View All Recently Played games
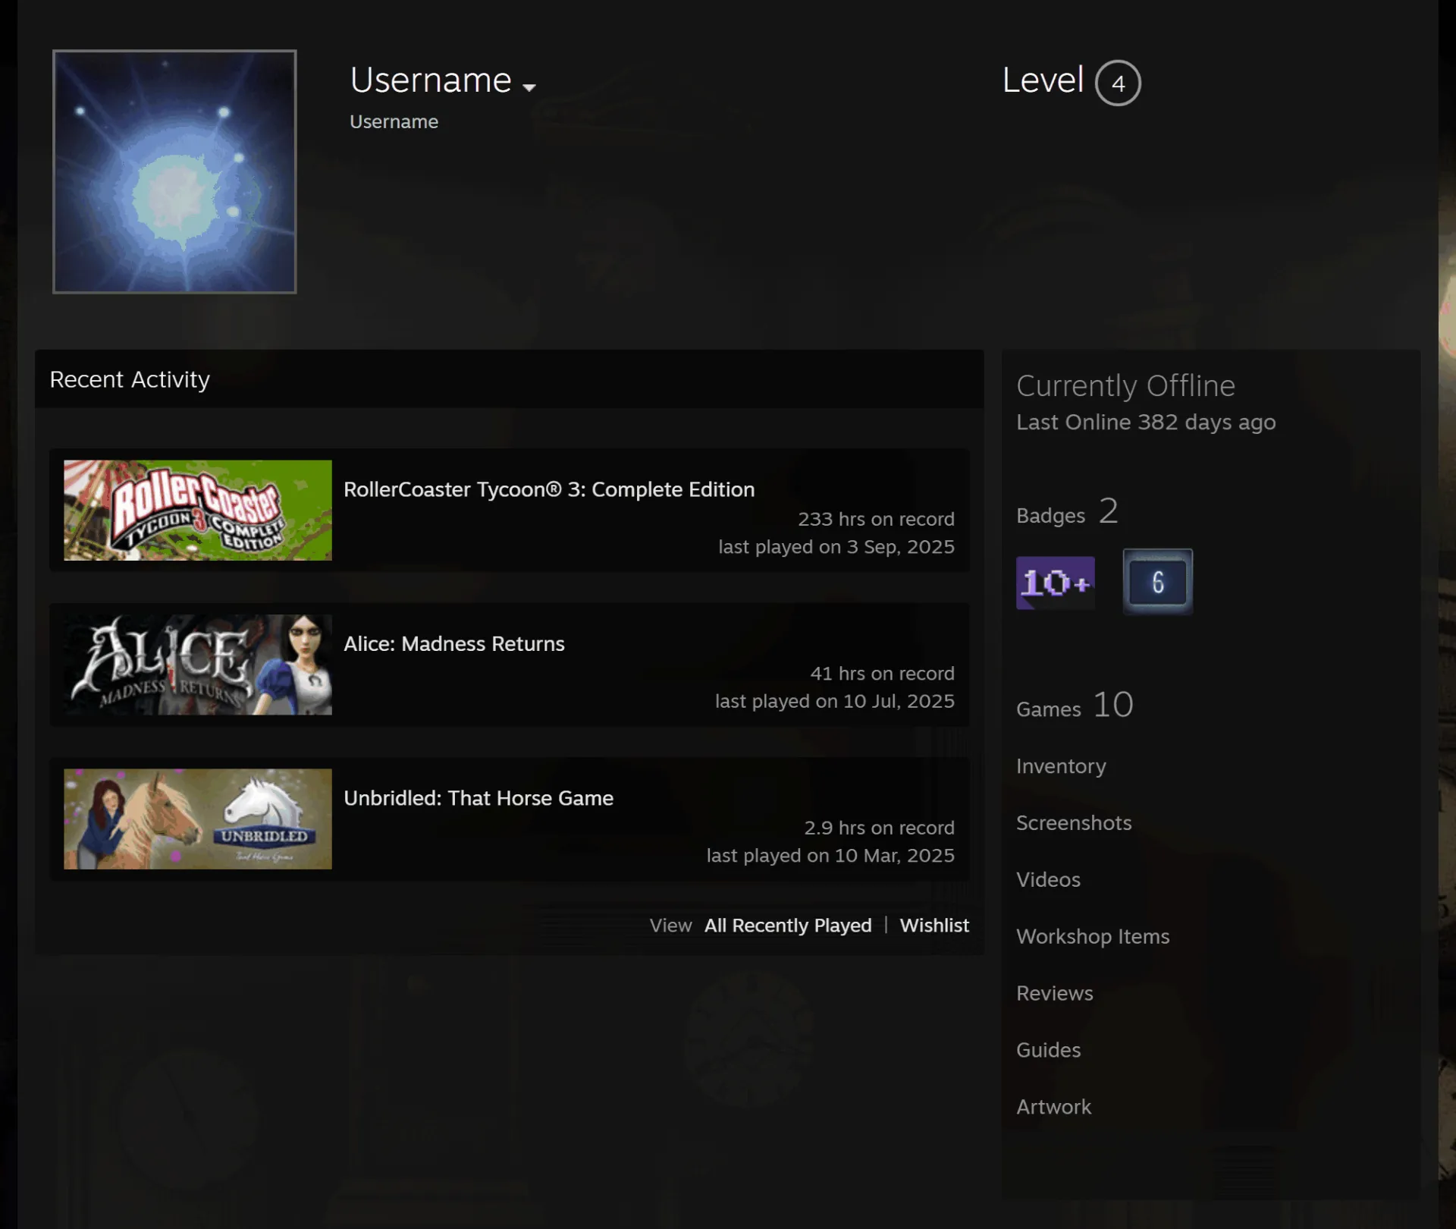Image resolution: width=1456 pixels, height=1229 pixels. 788,926
